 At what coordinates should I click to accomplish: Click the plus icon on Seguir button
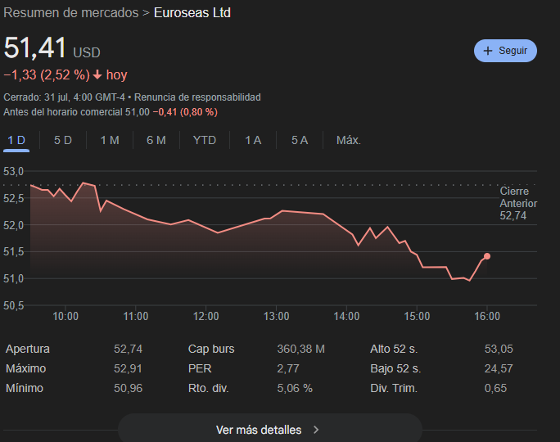(487, 51)
